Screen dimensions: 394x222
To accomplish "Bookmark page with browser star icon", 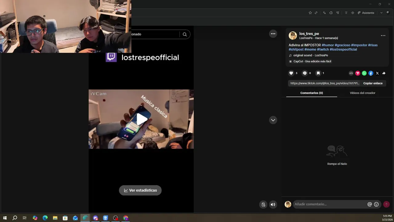I will (310, 13).
